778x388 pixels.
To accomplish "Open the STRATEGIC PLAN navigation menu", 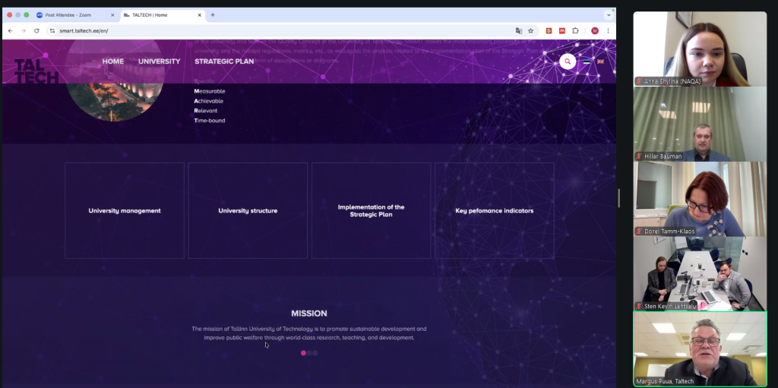I will (224, 62).
